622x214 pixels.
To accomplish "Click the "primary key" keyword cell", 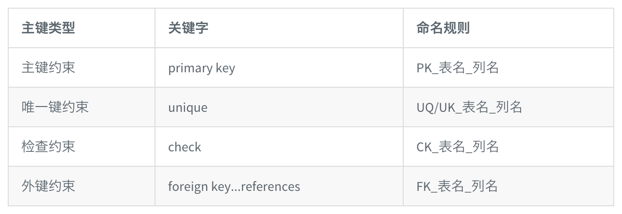I will 201,68.
